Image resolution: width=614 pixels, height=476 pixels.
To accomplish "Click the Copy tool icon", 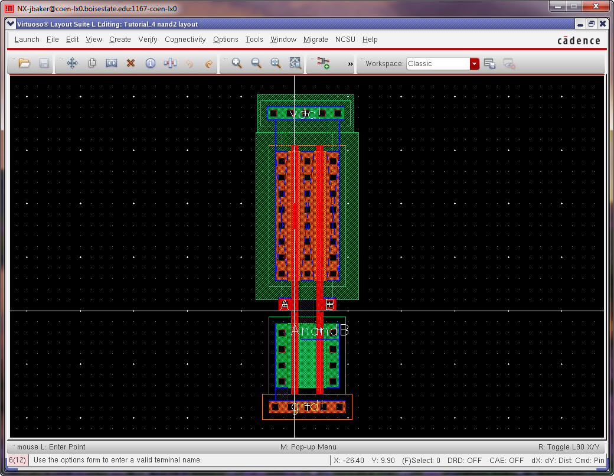I will click(x=92, y=63).
